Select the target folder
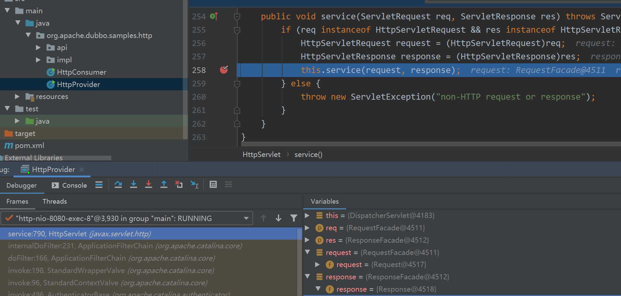This screenshot has width=621, height=296. pos(20,133)
